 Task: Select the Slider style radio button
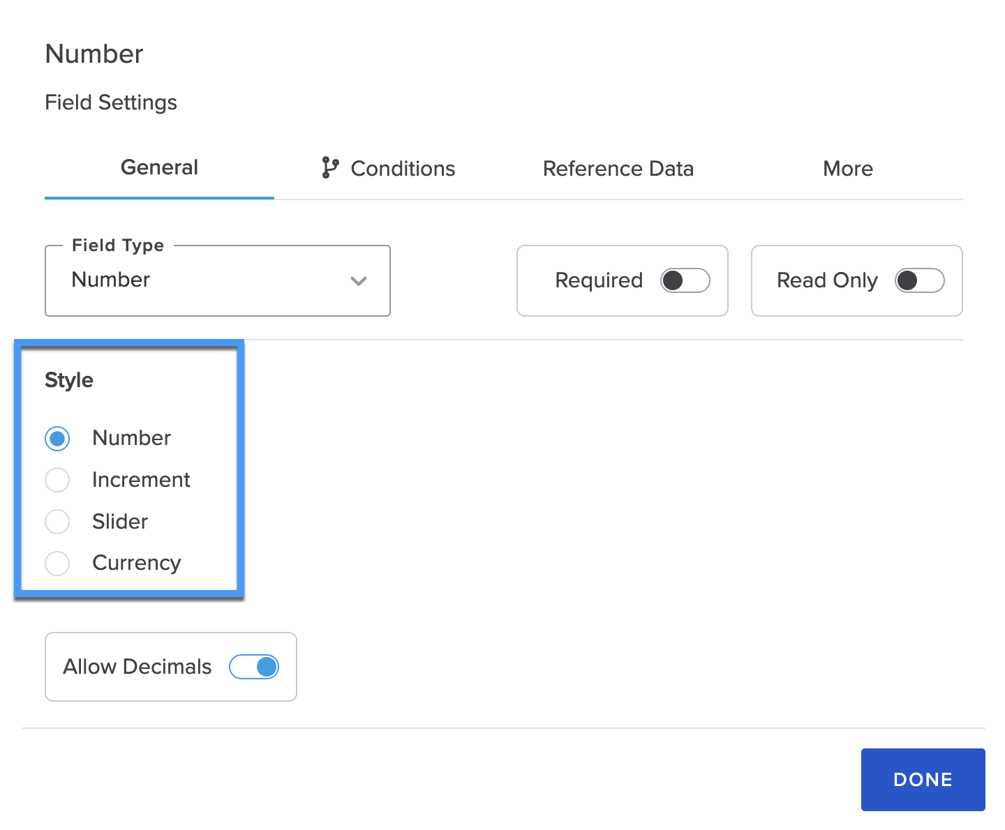pos(57,522)
